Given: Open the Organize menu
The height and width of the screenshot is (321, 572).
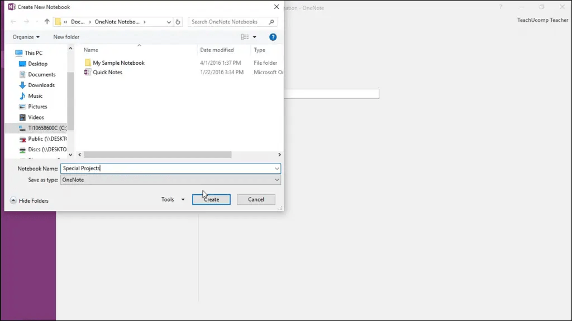Looking at the screenshot, I should (26, 37).
